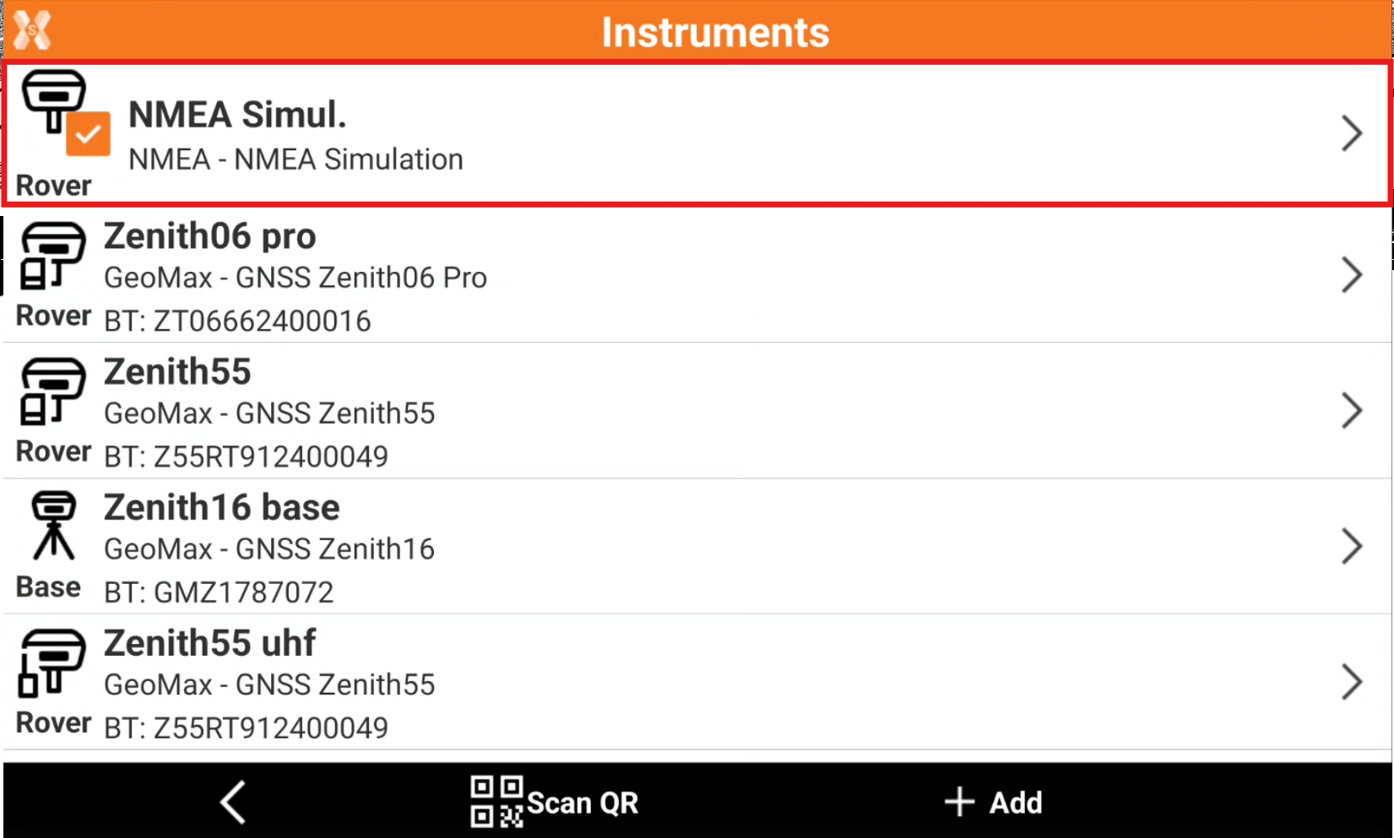
Task: Open Zenith16 base details chevron
Action: click(x=1352, y=547)
